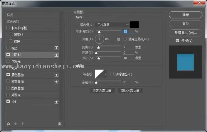Open the 投影 settings row
The image size is (207, 132).
[32, 102]
